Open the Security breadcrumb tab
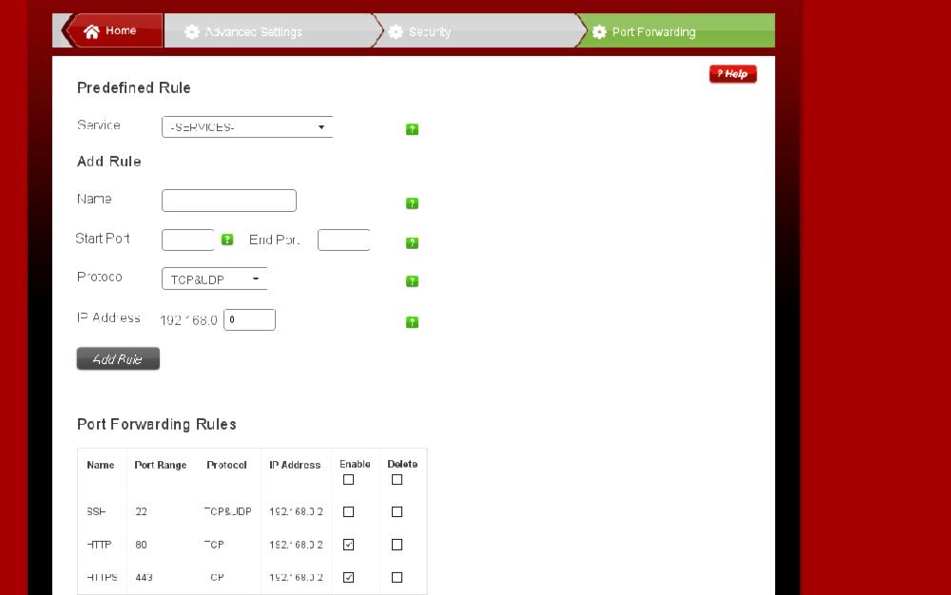 pyautogui.click(x=479, y=31)
